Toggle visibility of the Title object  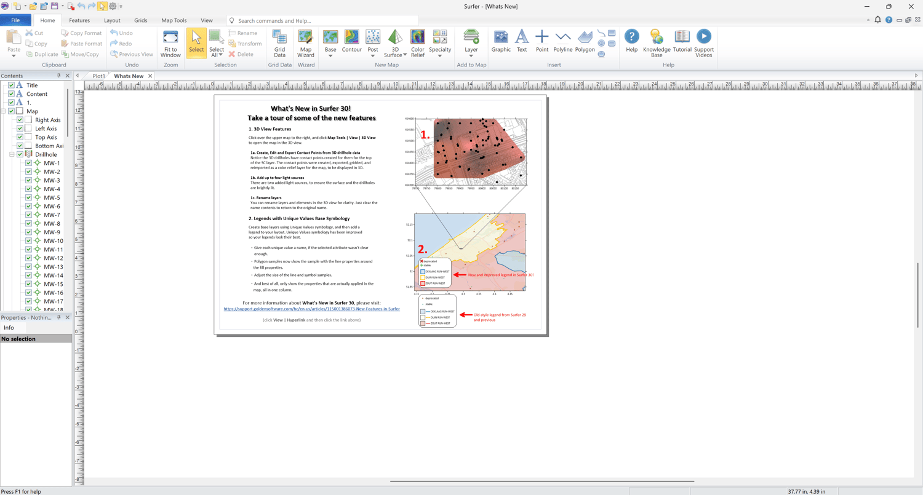pyautogui.click(x=11, y=85)
